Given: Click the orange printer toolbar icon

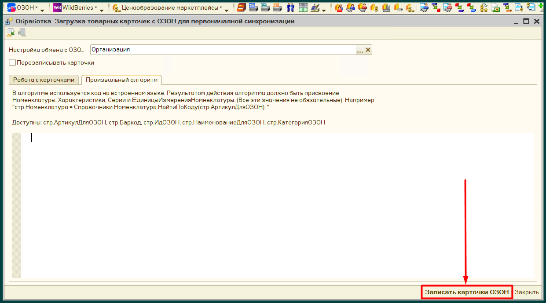Looking at the screenshot, I should pyautogui.click(x=277, y=7).
